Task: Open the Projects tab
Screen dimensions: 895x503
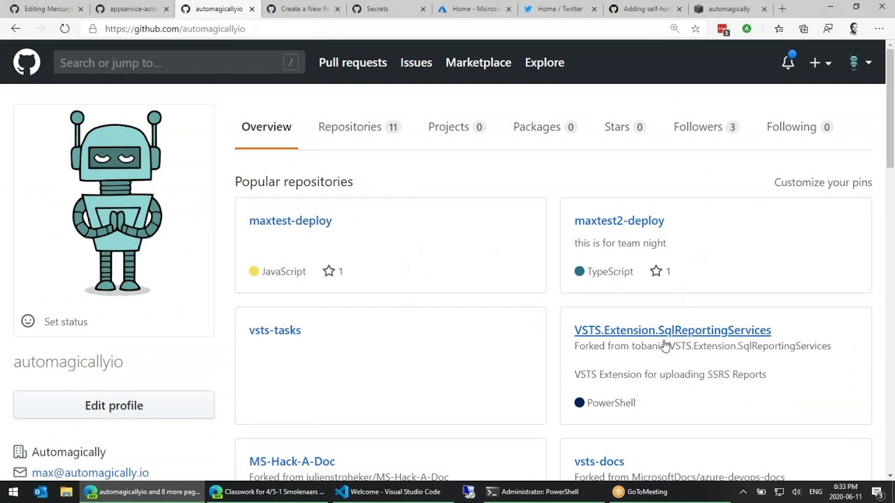Action: (x=457, y=127)
